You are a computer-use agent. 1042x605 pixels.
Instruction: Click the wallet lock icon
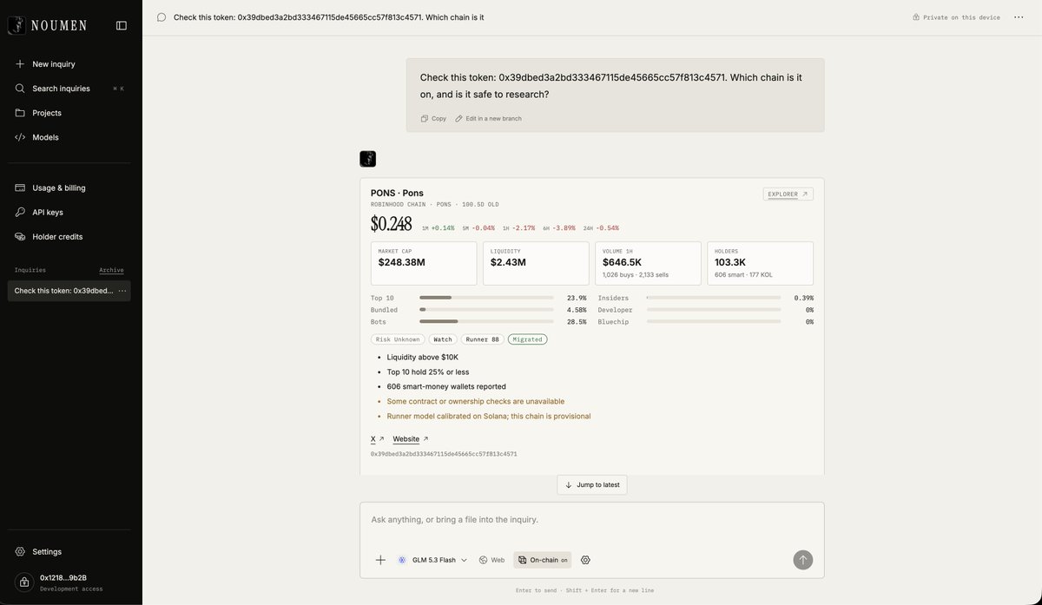tap(24, 582)
